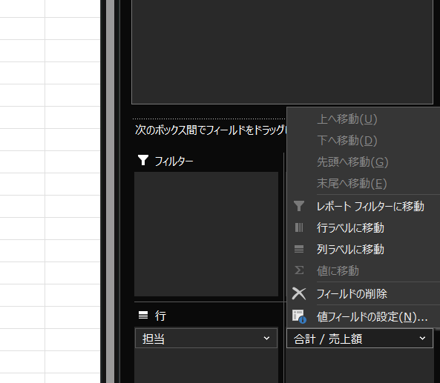This screenshot has height=383, width=440.
Task: Click the 行 area header icon
Action: coord(143,315)
